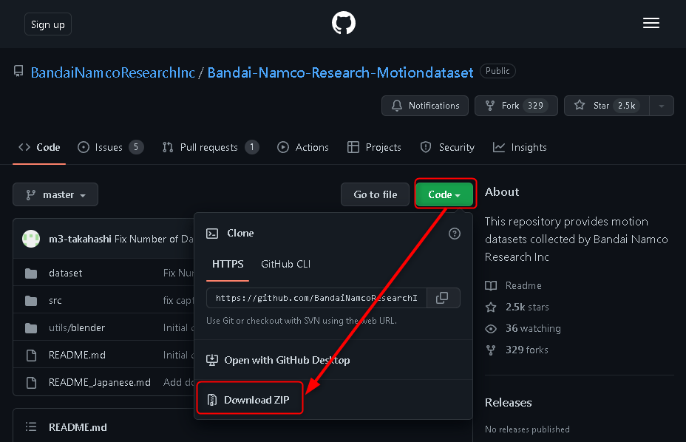686x442 pixels.
Task: Fork the repository
Action: point(516,106)
